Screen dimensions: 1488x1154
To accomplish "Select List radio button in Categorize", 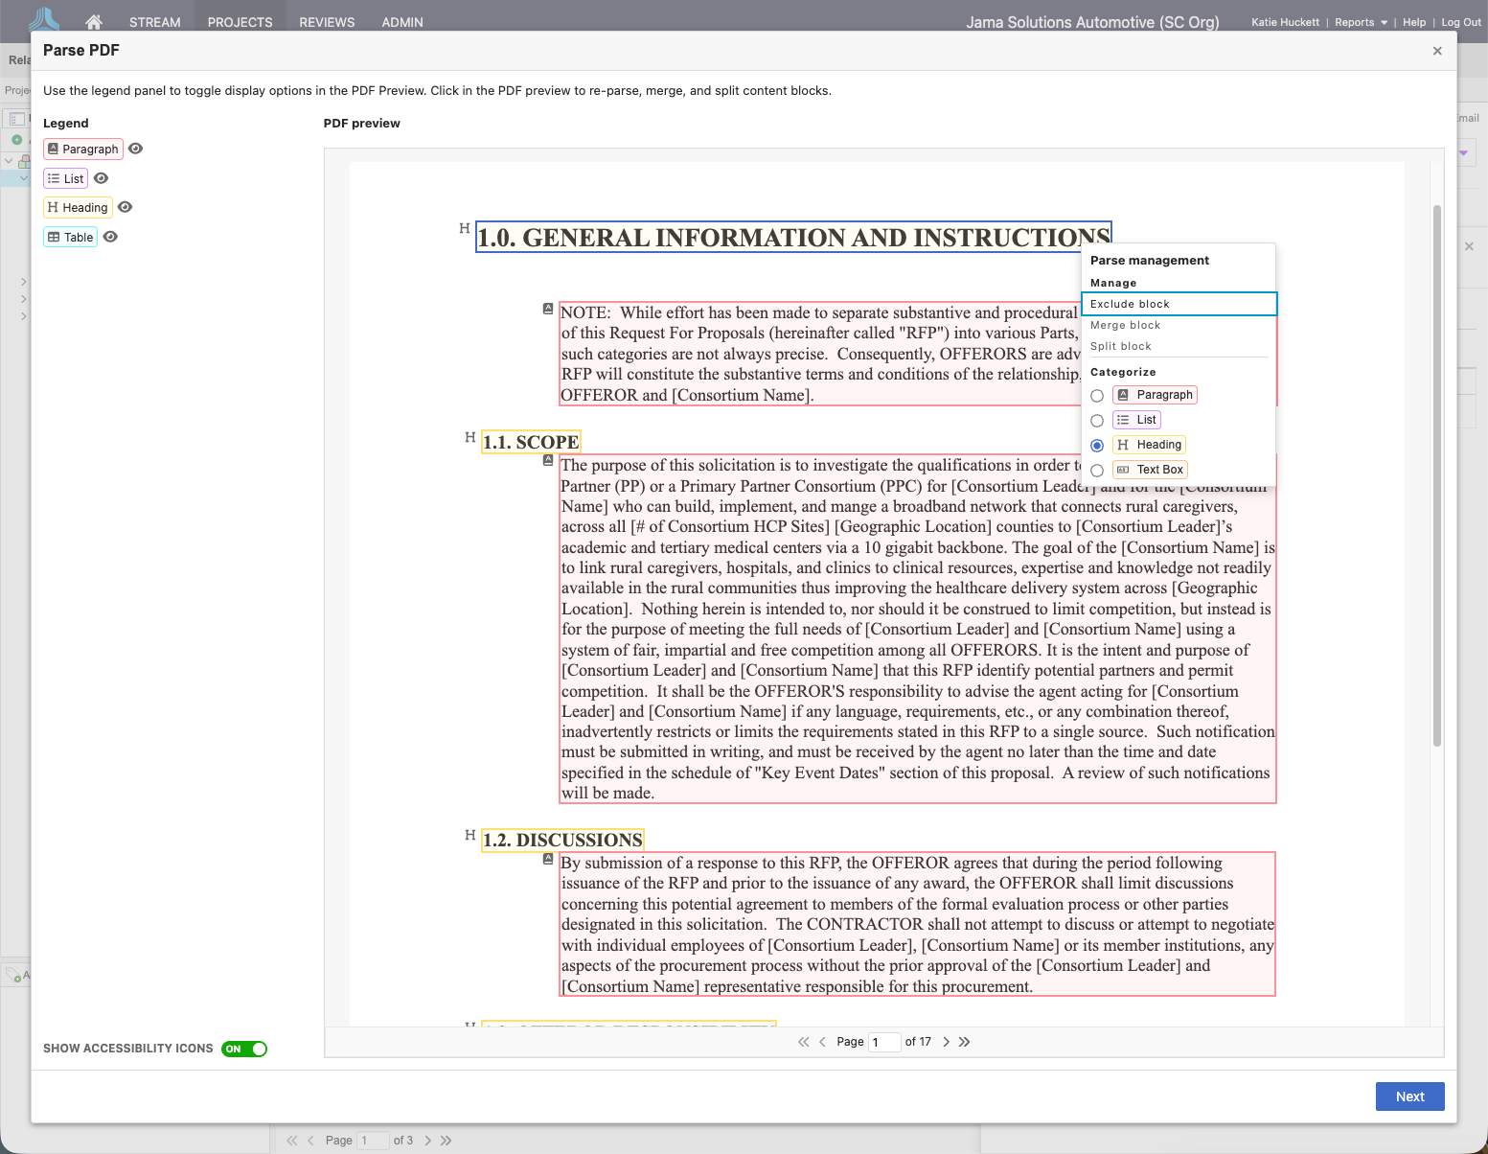I will pyautogui.click(x=1097, y=421).
